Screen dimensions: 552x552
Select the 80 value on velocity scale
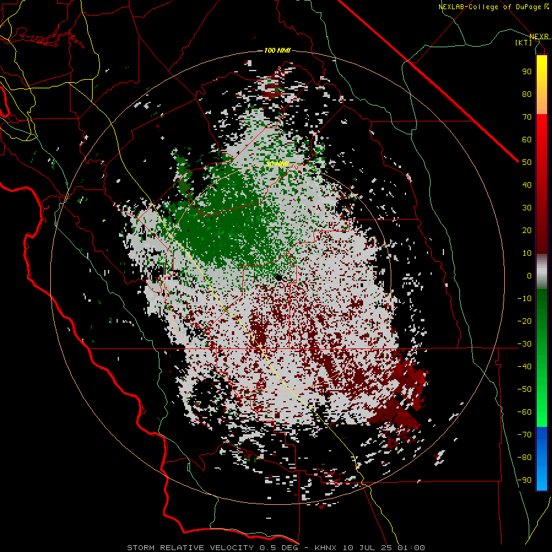pos(527,94)
